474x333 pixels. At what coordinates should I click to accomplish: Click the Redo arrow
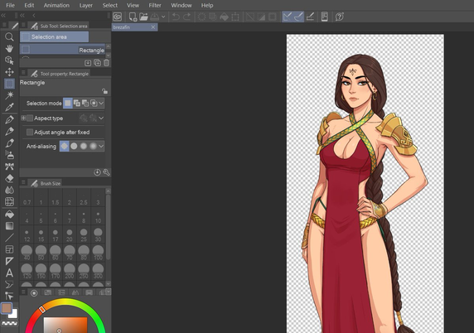(187, 17)
